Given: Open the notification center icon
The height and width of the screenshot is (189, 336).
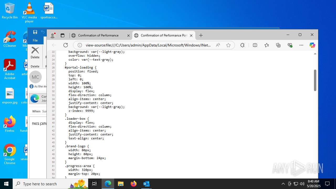Looking at the screenshot, I should click(x=327, y=184).
